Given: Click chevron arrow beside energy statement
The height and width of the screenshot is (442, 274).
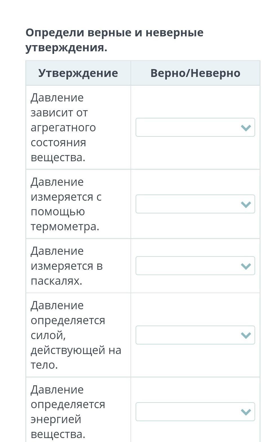Looking at the screenshot, I should point(246,412).
